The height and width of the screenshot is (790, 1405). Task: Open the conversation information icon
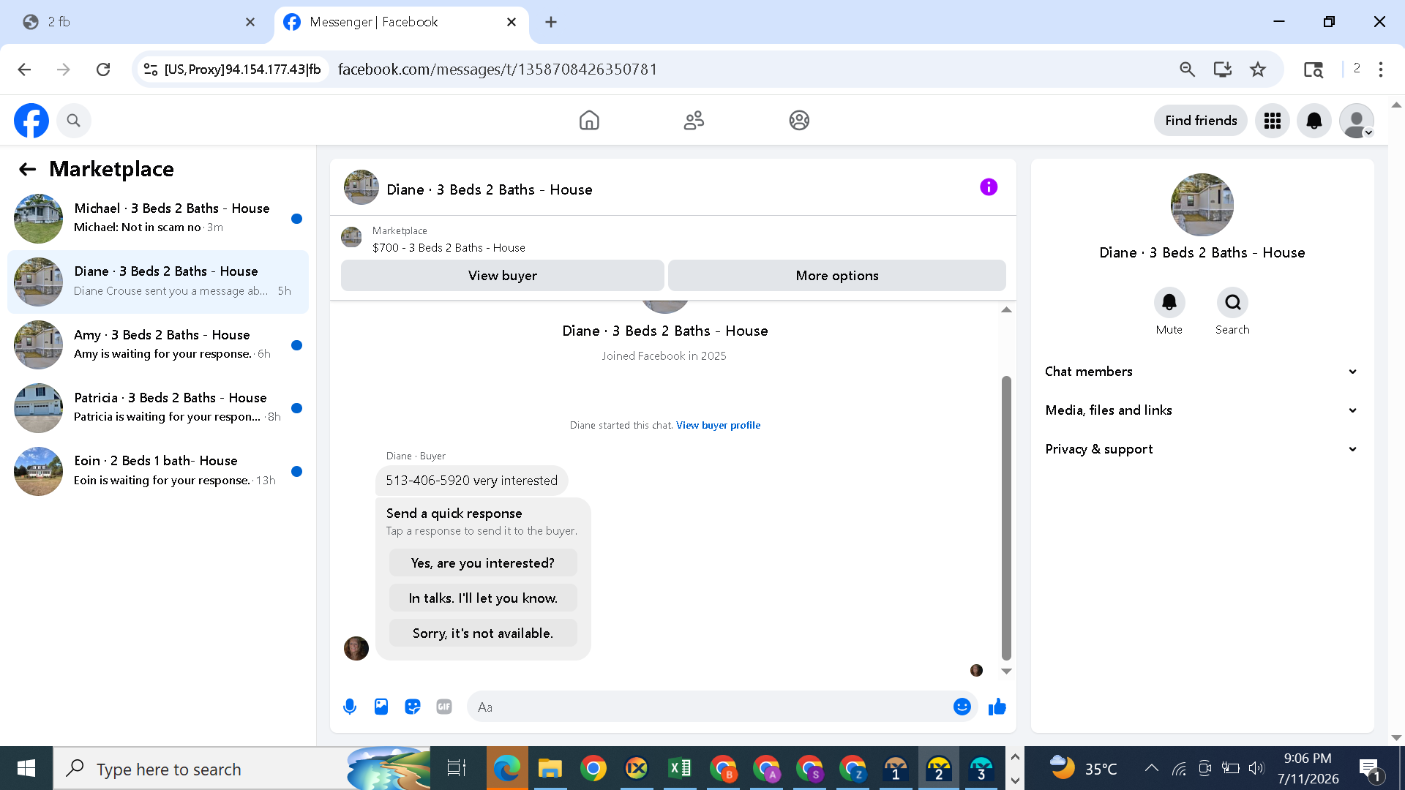pyautogui.click(x=989, y=187)
